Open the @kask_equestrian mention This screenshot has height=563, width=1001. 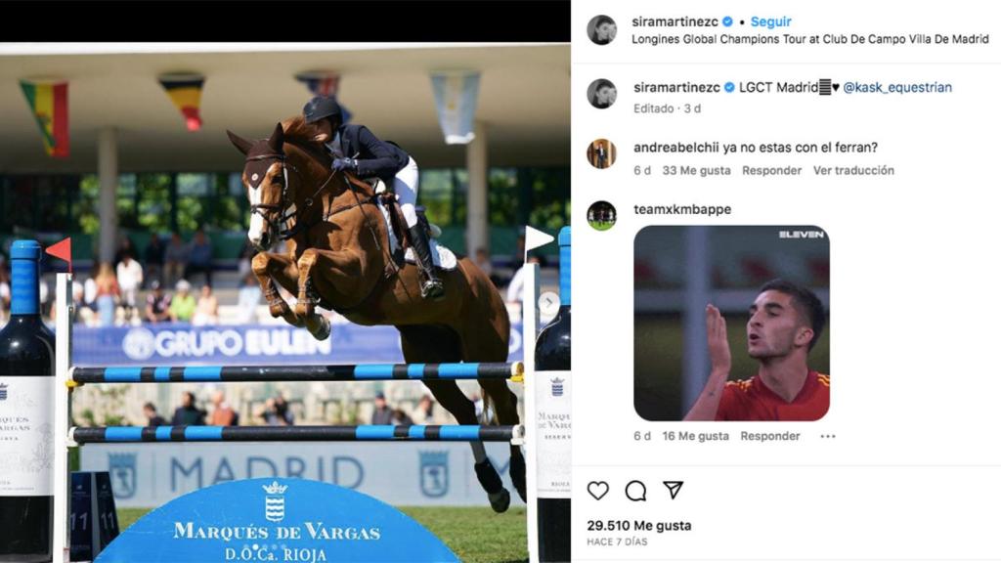(x=897, y=87)
